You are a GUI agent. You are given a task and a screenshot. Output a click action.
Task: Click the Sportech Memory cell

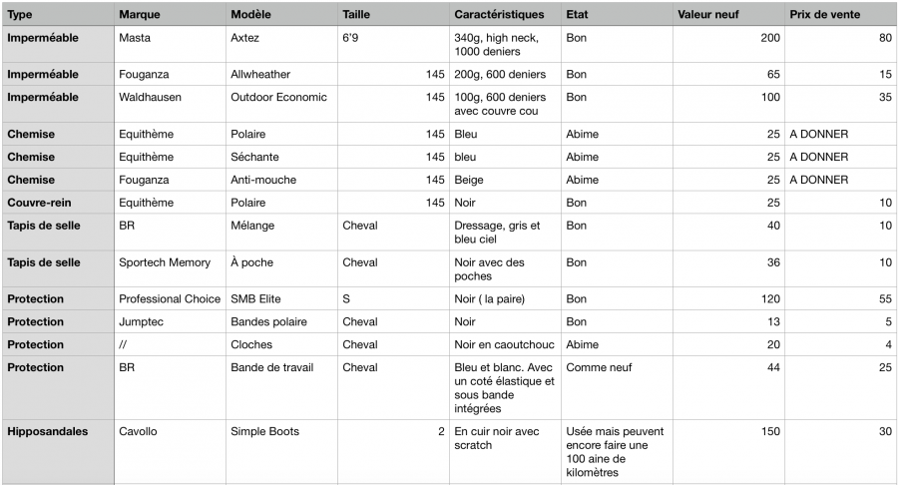(170, 268)
